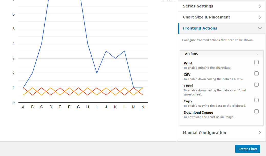The width and height of the screenshot is (266, 156).
Task: Tick the Copy to clipboard checkbox
Action: tap(257, 100)
